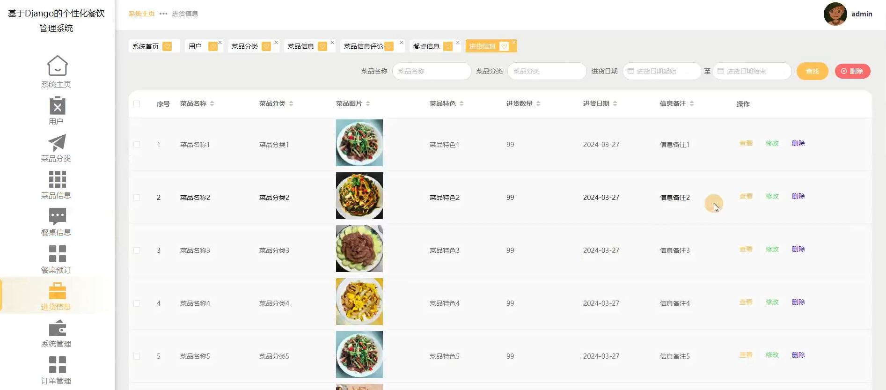Open 餐桌预订 squares icon in sidebar
886x390 pixels.
(57, 254)
